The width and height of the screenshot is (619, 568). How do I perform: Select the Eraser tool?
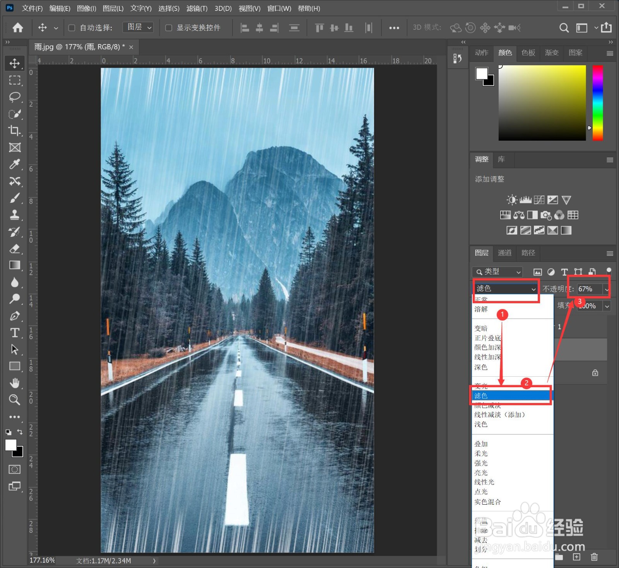[x=15, y=248]
